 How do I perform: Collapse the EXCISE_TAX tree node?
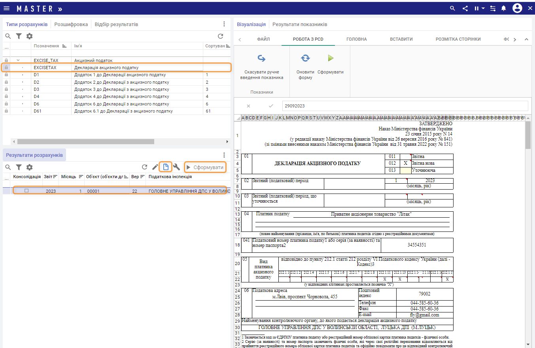[x=18, y=60]
